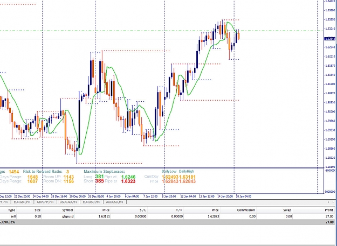The height and width of the screenshot is (246, 337).
Task: Click the green 1.6246 long stop value
Action: click(x=128, y=177)
